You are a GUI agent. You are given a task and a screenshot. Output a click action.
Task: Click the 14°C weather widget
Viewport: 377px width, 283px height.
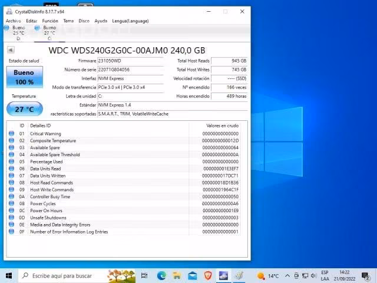tap(268, 276)
